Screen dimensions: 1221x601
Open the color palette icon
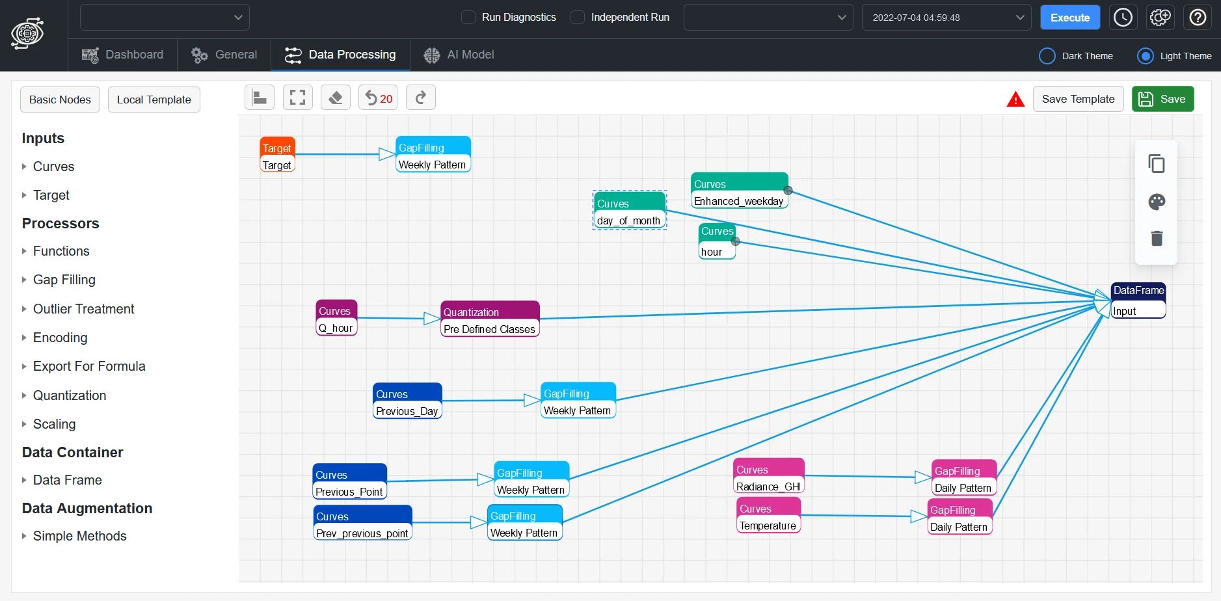tap(1157, 202)
